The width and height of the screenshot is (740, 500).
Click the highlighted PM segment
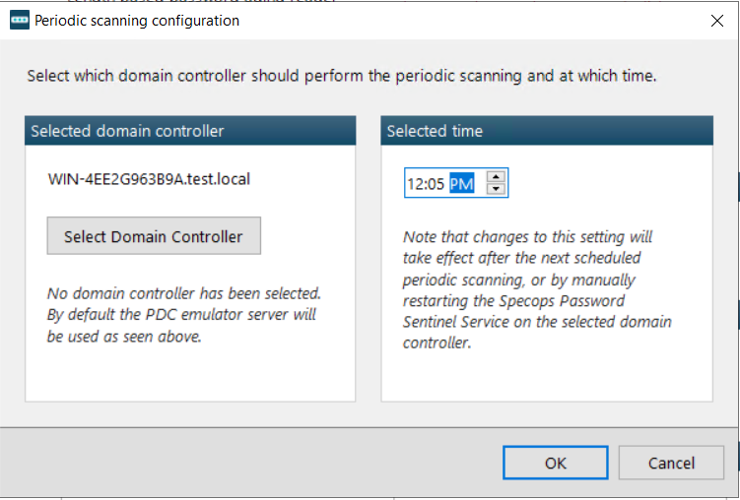[x=461, y=183]
